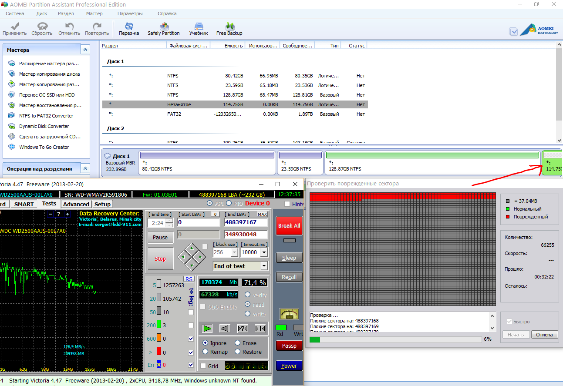
Task: Launch the Free Backup toolbar icon
Action: tap(229, 26)
